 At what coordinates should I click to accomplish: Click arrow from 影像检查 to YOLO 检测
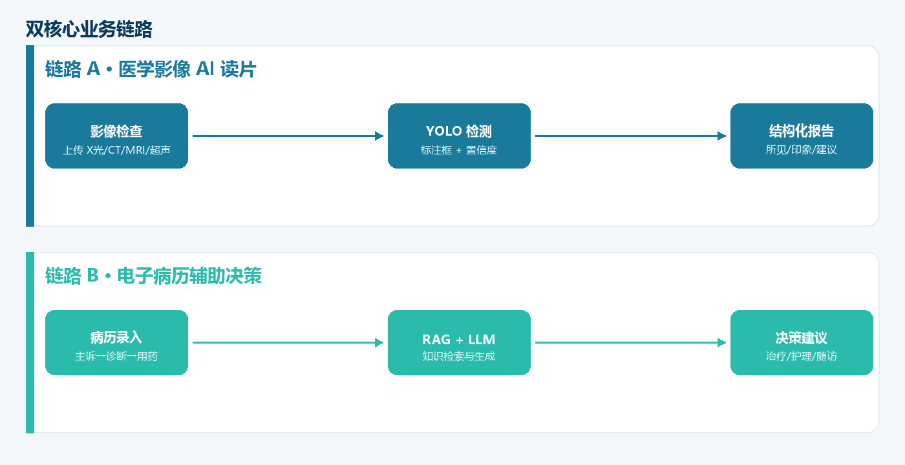(x=288, y=136)
